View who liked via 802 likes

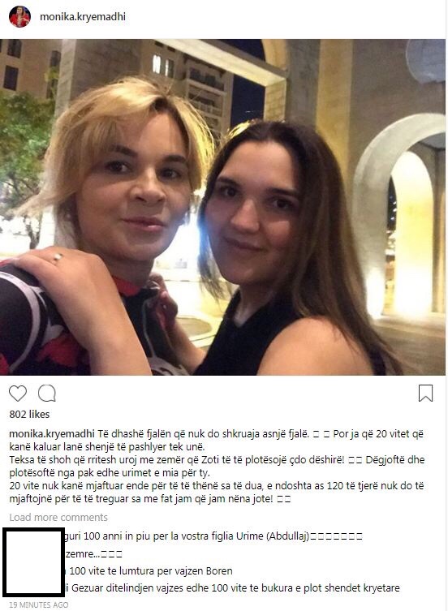[29, 414]
